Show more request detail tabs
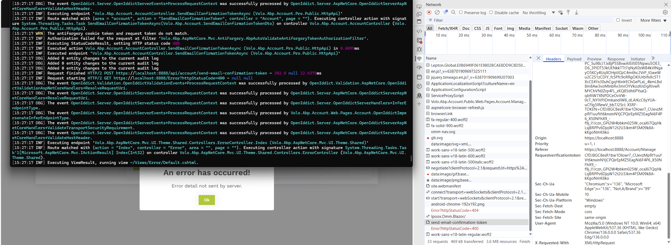This screenshot has width=671, height=245. [653, 58]
